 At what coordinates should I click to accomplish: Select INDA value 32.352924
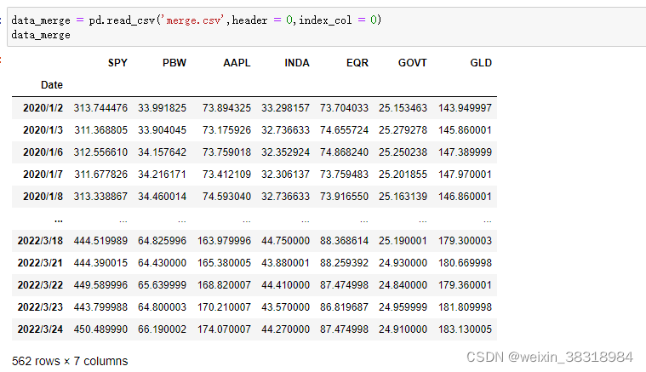(285, 152)
